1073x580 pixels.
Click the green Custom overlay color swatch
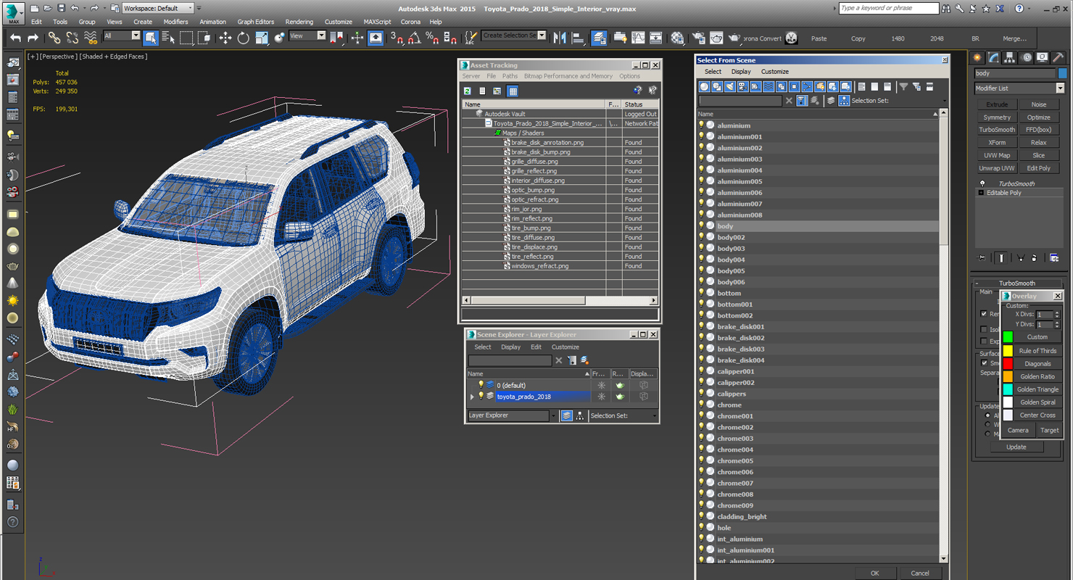[1008, 337]
